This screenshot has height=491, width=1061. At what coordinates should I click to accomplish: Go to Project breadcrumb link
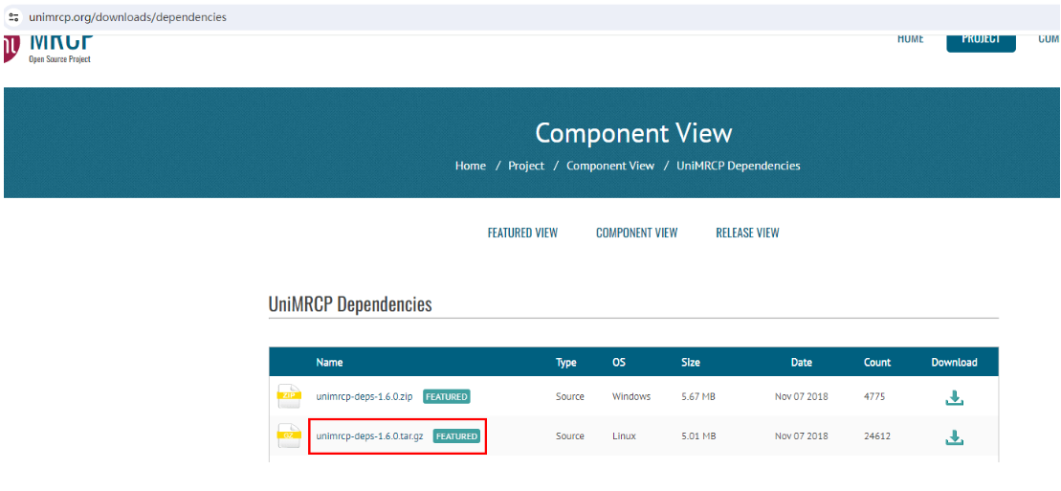(x=526, y=166)
